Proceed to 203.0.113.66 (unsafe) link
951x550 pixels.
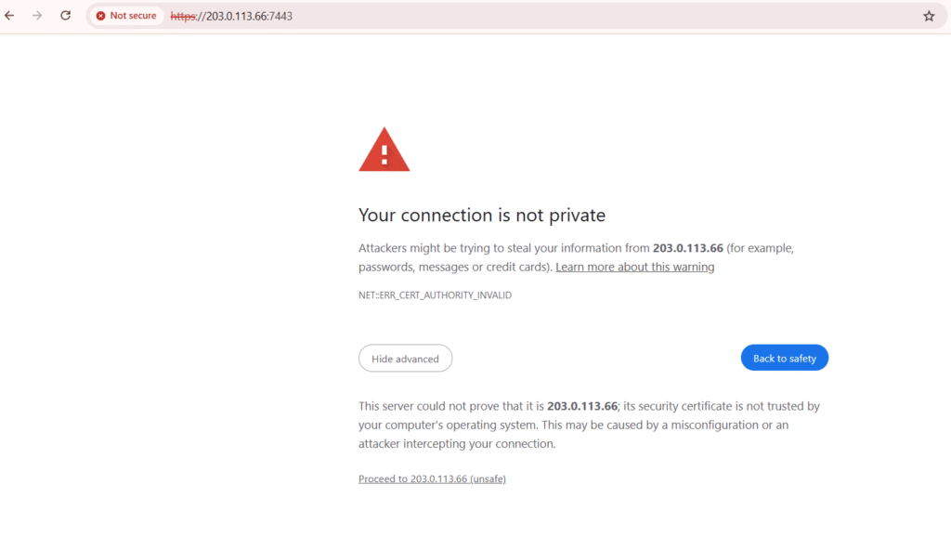[x=432, y=479]
